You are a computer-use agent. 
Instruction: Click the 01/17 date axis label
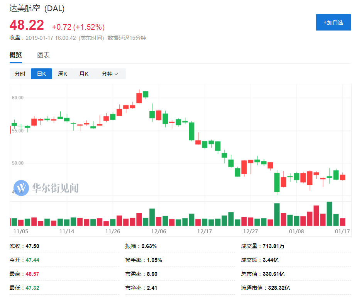342,231
